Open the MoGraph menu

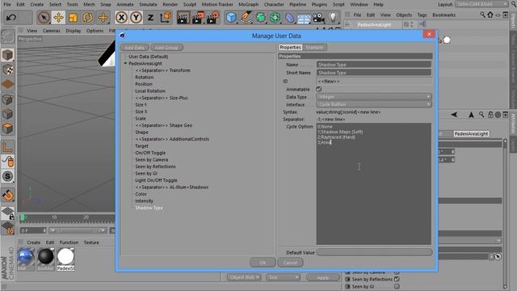[x=249, y=4]
